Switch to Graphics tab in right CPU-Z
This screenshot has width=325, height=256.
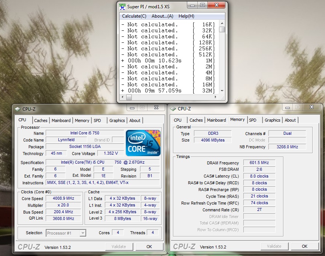[272, 120]
